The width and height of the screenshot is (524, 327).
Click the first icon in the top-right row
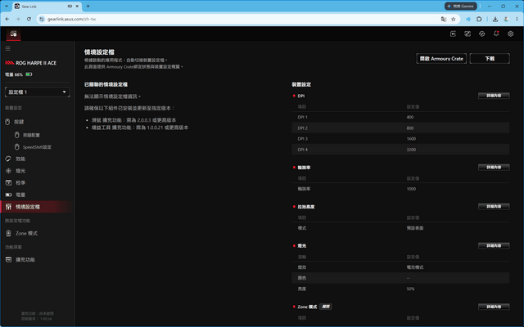[453, 34]
